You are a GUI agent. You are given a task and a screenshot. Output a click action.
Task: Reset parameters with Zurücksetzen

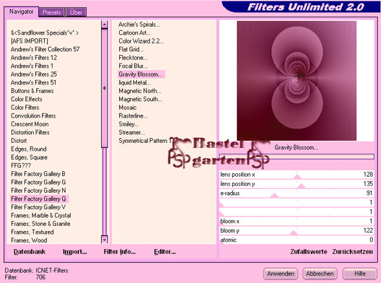[352, 252]
